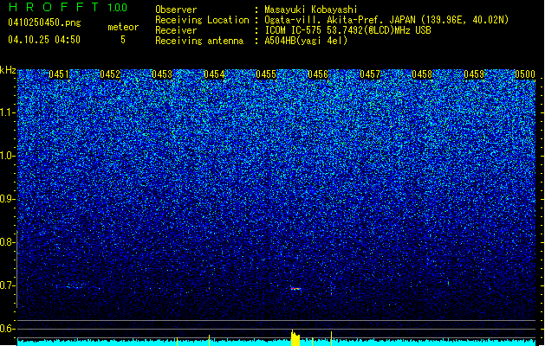Click the 'Receiving Location' label
Screen dimensions: 545x346
pyautogui.click(x=202, y=20)
